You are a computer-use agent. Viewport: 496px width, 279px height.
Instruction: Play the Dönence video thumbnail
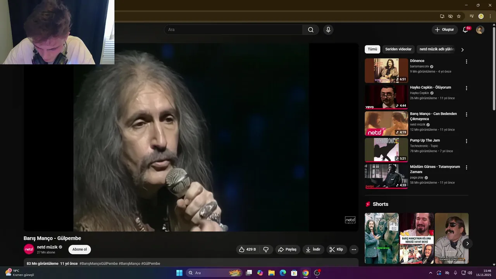point(386,71)
